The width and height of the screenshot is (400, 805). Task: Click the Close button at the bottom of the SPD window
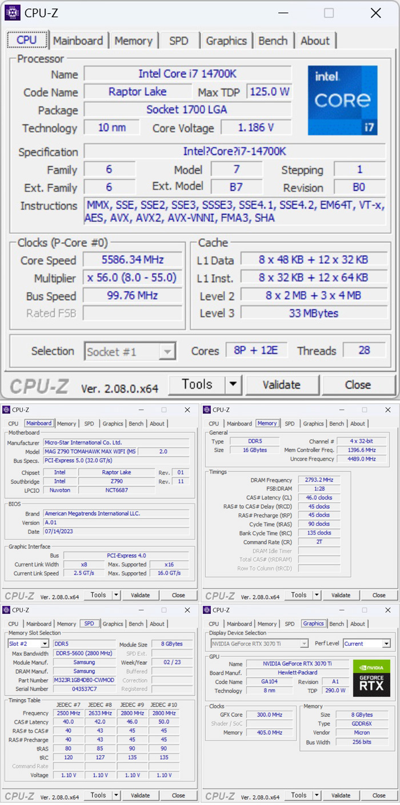[178, 795]
